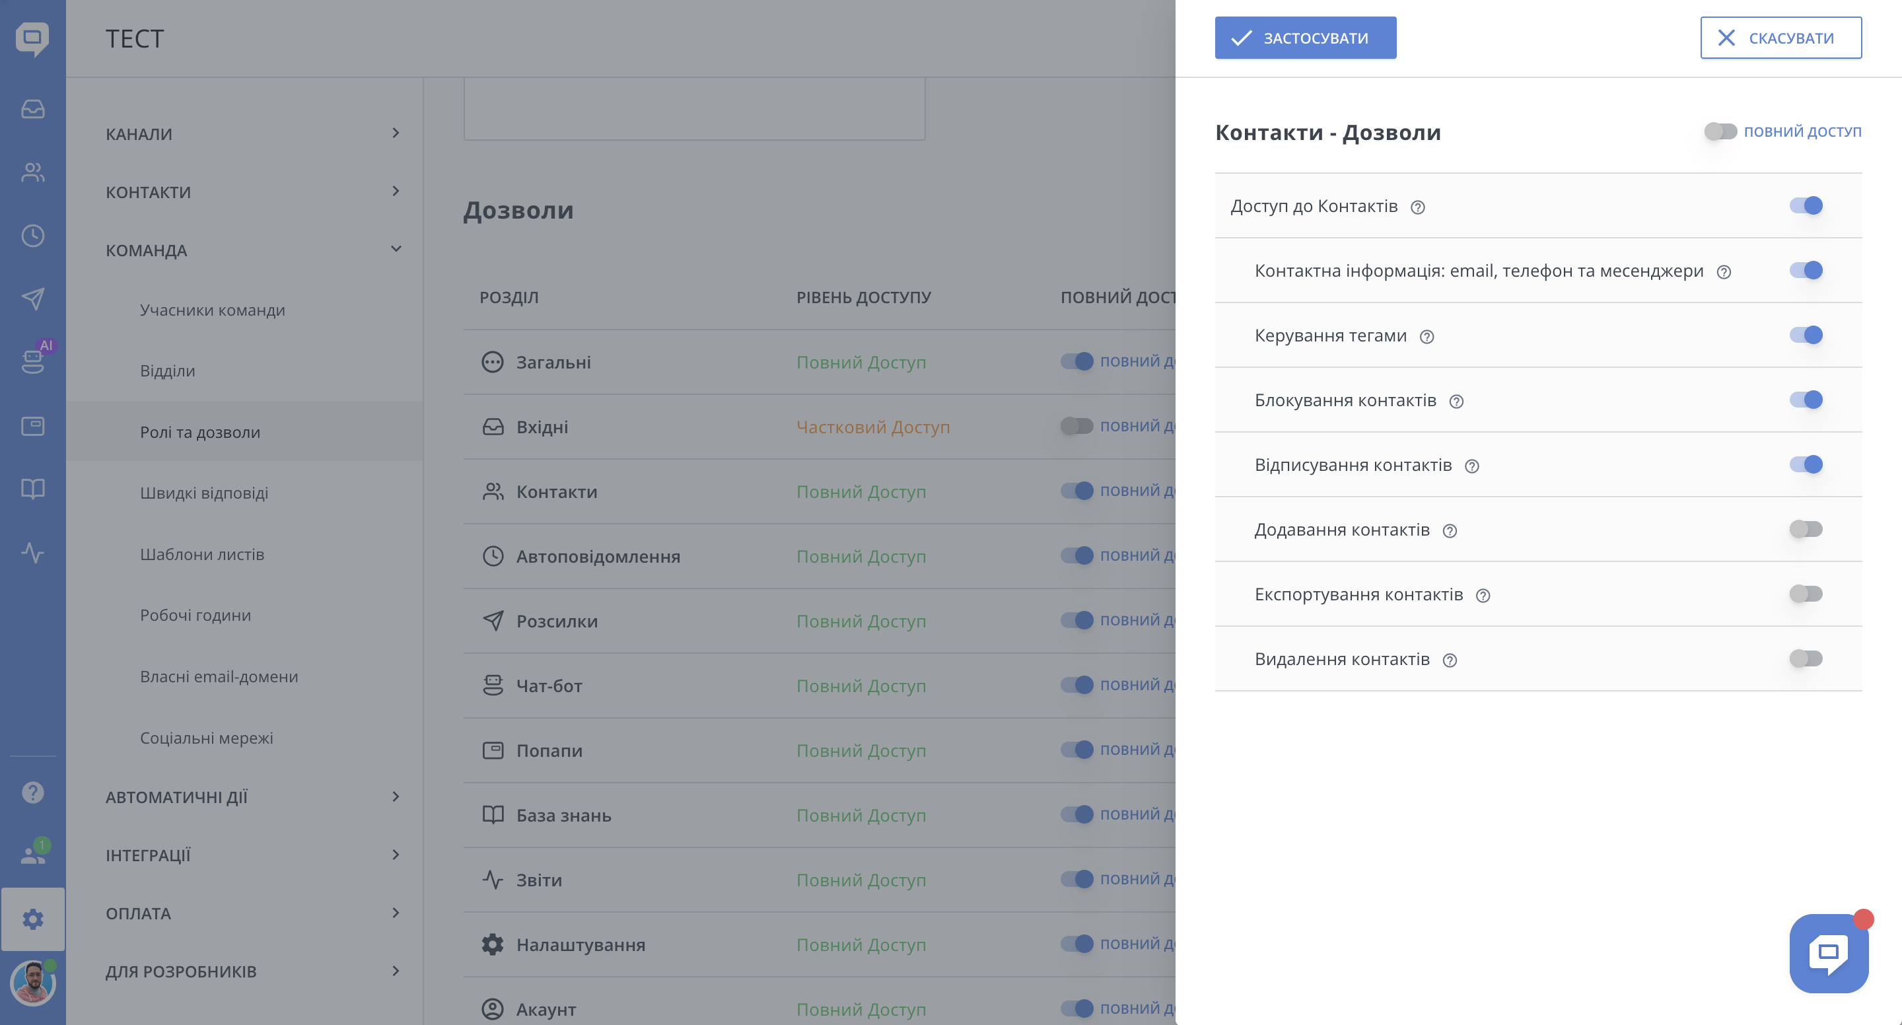Open the AI chat-bot sidebar icon

[x=32, y=361]
